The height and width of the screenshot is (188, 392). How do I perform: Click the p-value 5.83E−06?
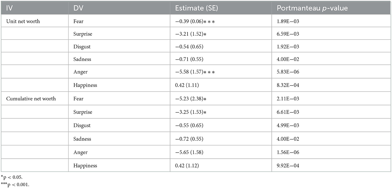(x=288, y=72)
